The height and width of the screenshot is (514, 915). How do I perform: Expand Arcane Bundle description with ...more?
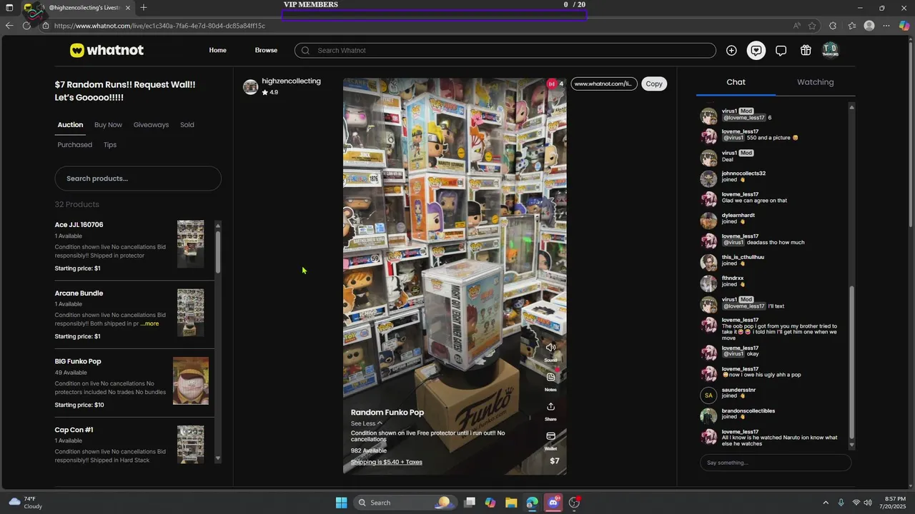point(150,323)
